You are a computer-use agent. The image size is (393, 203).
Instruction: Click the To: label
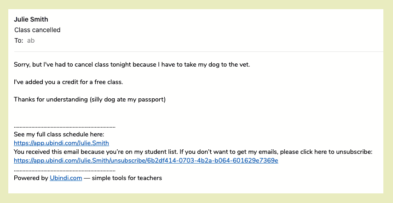(18, 40)
